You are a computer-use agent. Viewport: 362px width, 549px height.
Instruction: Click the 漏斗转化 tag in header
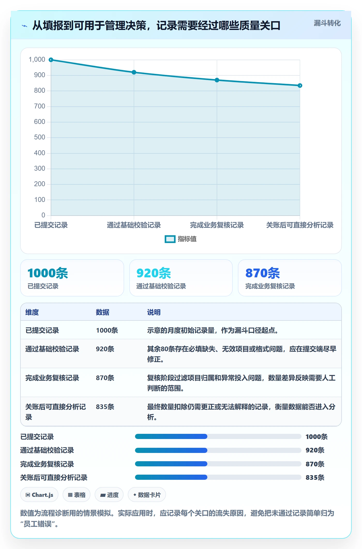click(x=327, y=23)
